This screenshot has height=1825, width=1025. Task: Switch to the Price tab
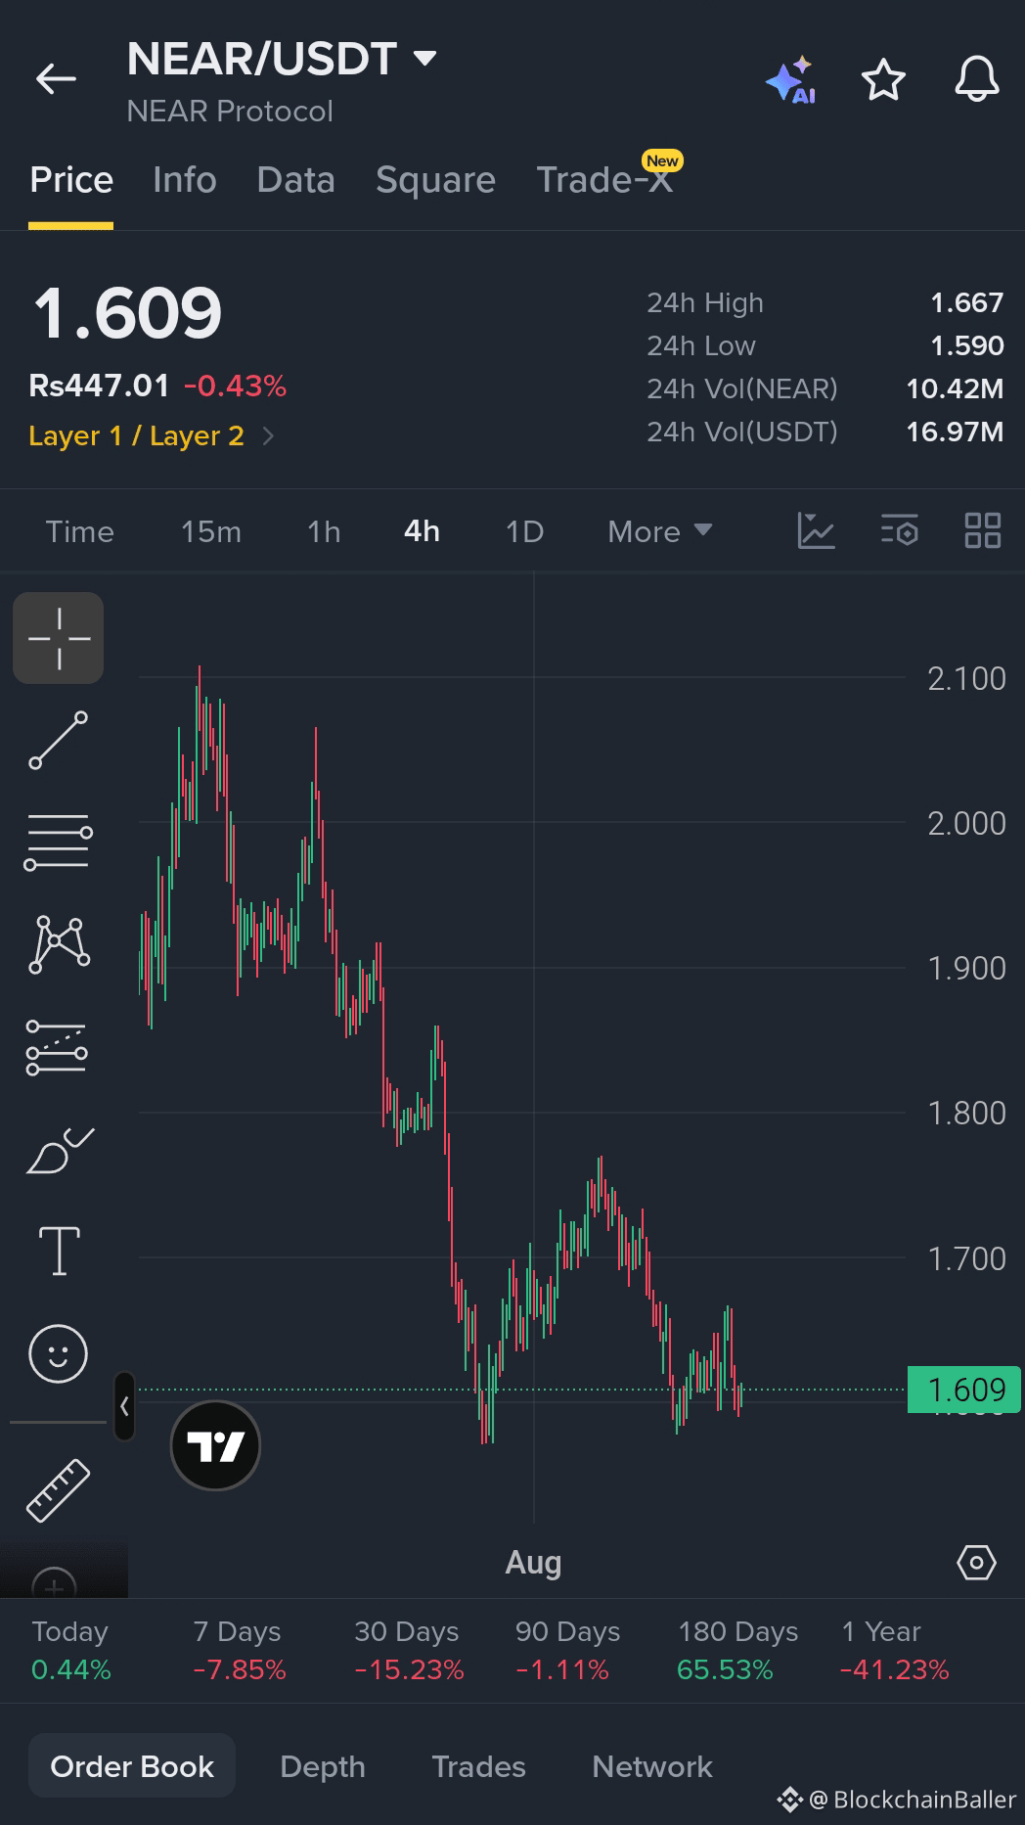[71, 180]
